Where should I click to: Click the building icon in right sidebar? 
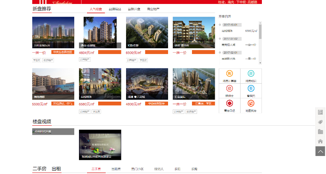coord(320,131)
